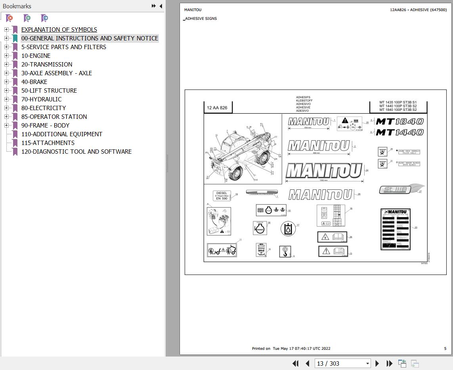453x370 pixels.
Task: Jump to the 20-TRANSMISSION bookmark
Action: 47,65
